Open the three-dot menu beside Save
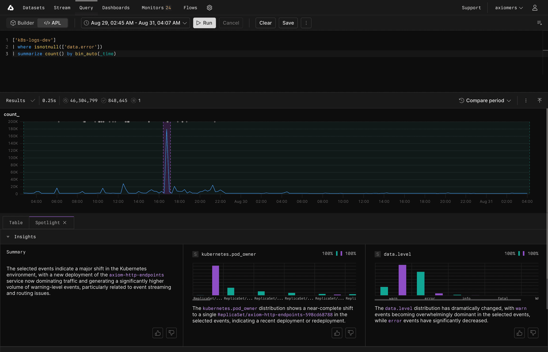 (x=306, y=23)
